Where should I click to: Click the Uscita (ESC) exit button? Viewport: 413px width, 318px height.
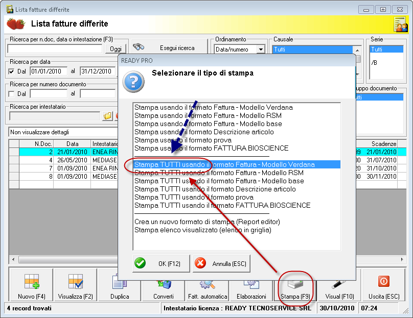pos(384,285)
